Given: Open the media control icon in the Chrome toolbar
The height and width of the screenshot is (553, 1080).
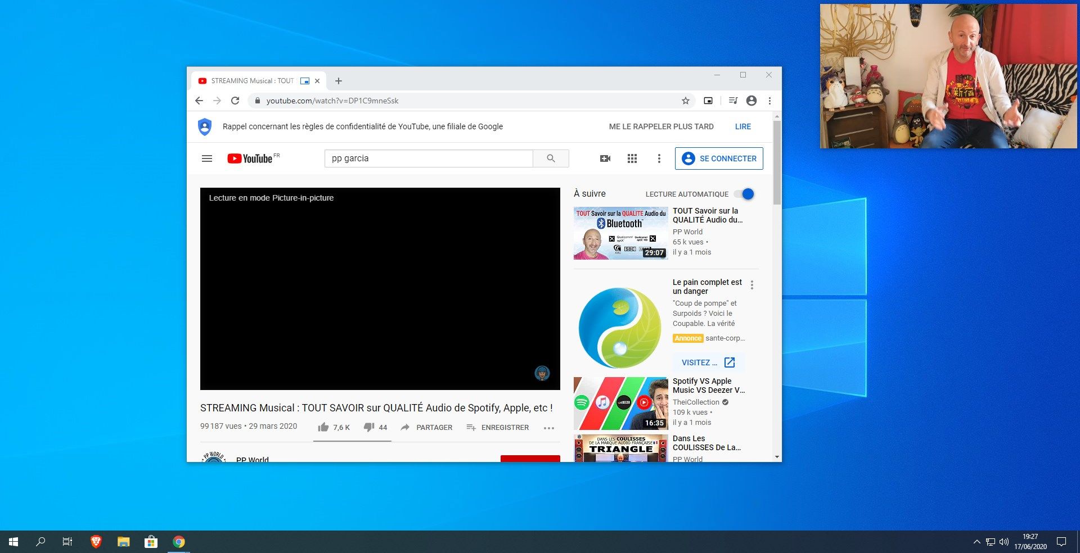Looking at the screenshot, I should pos(733,101).
